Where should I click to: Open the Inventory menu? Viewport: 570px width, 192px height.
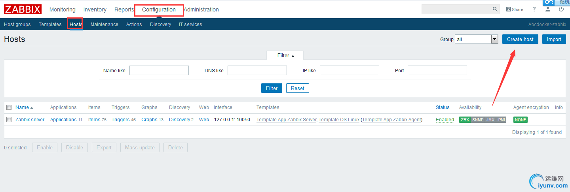(95, 9)
